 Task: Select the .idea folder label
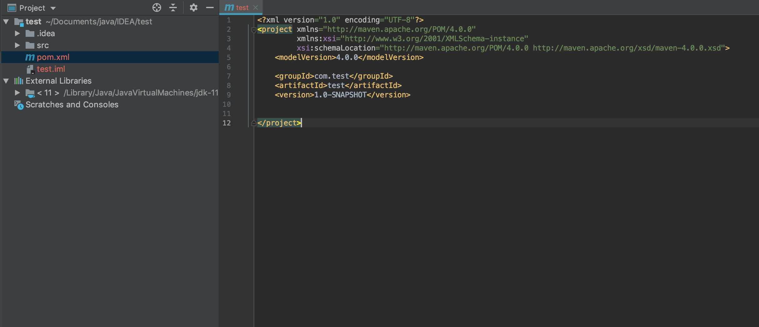[x=46, y=33]
